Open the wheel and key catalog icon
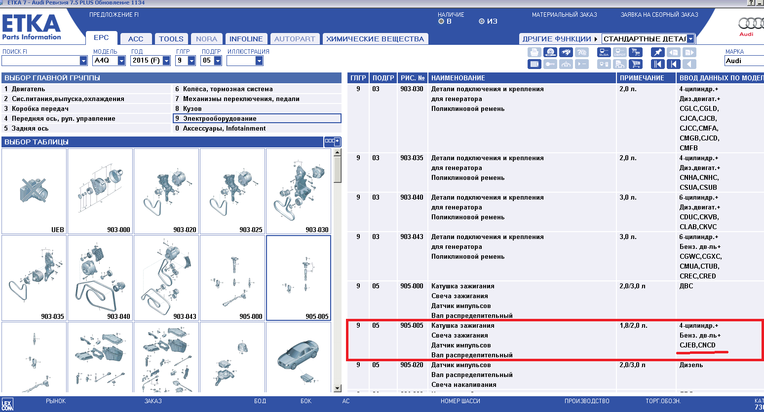 pos(550,52)
